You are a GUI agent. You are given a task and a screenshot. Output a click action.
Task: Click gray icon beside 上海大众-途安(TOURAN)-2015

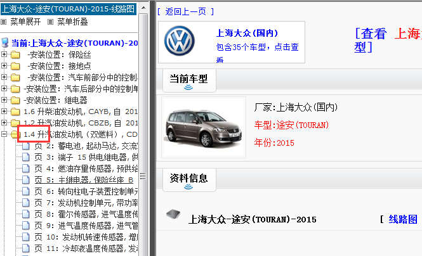pos(173,214)
